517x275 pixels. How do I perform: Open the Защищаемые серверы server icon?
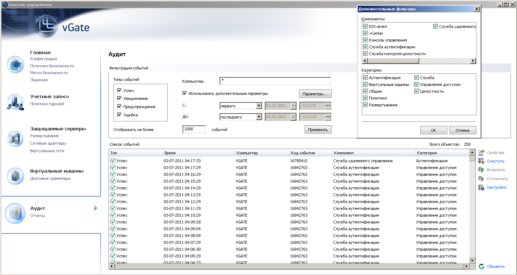(x=15, y=138)
